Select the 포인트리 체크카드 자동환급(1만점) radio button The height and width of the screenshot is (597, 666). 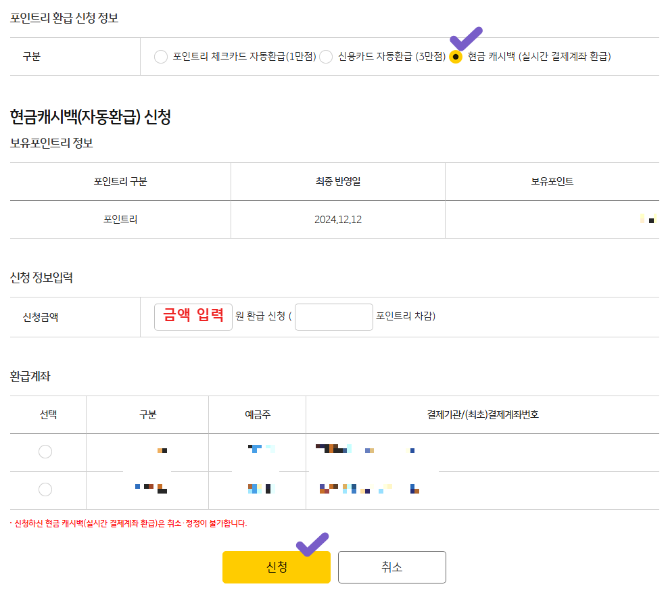pos(161,57)
